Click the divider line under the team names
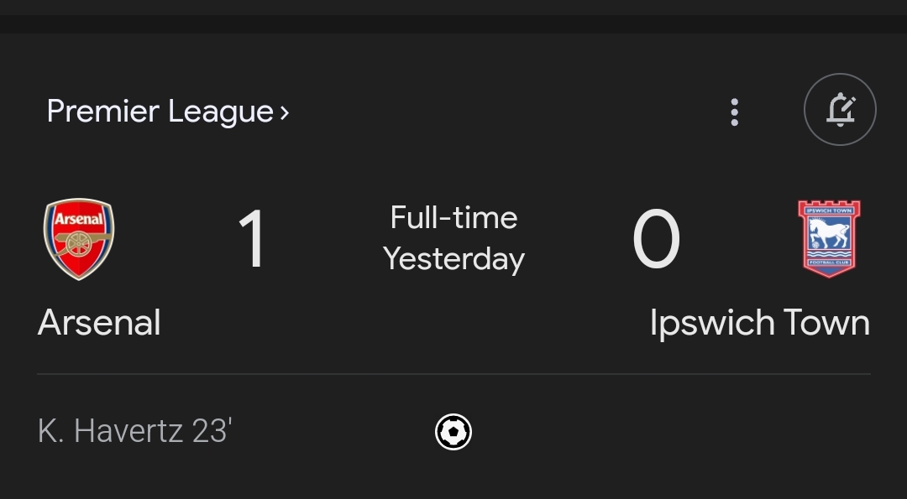Screen dimensions: 907x499 point(453,374)
